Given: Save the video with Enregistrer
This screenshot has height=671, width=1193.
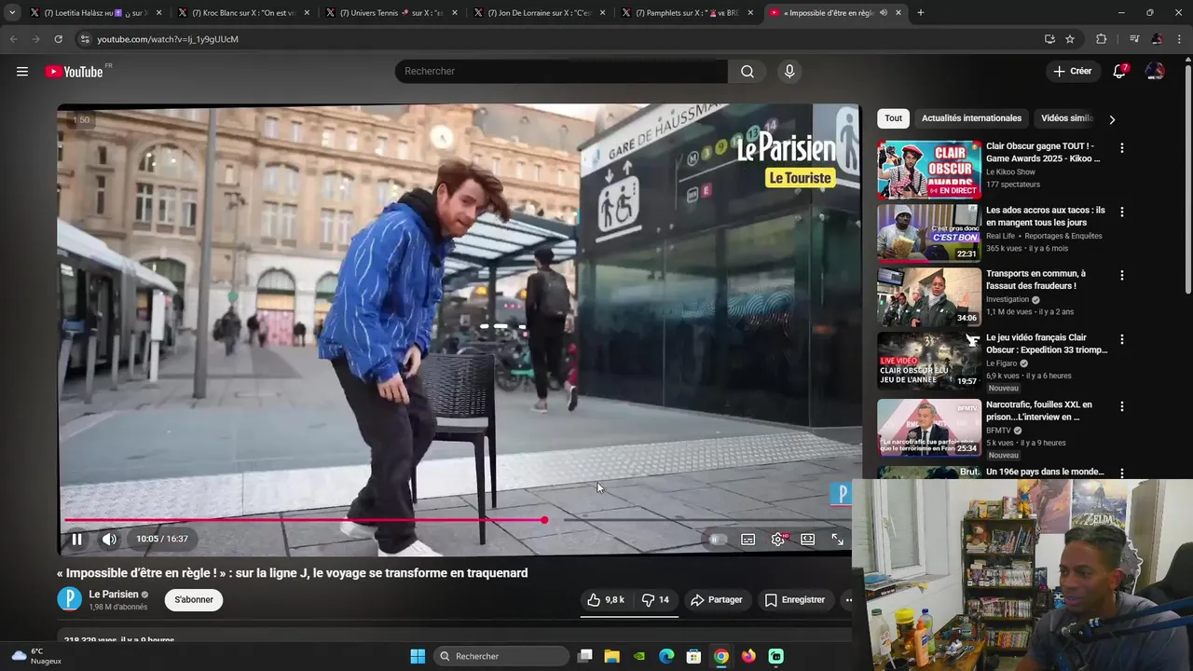Looking at the screenshot, I should click(x=795, y=600).
